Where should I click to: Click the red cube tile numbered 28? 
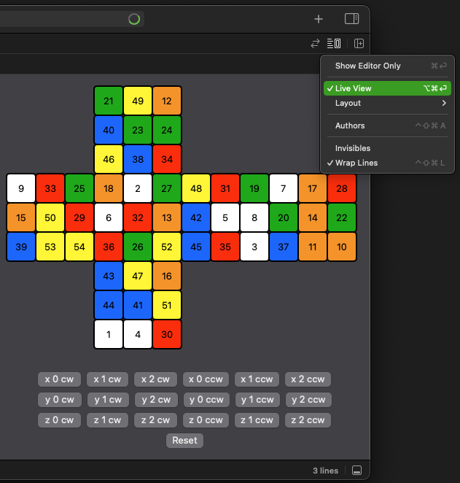(x=342, y=188)
